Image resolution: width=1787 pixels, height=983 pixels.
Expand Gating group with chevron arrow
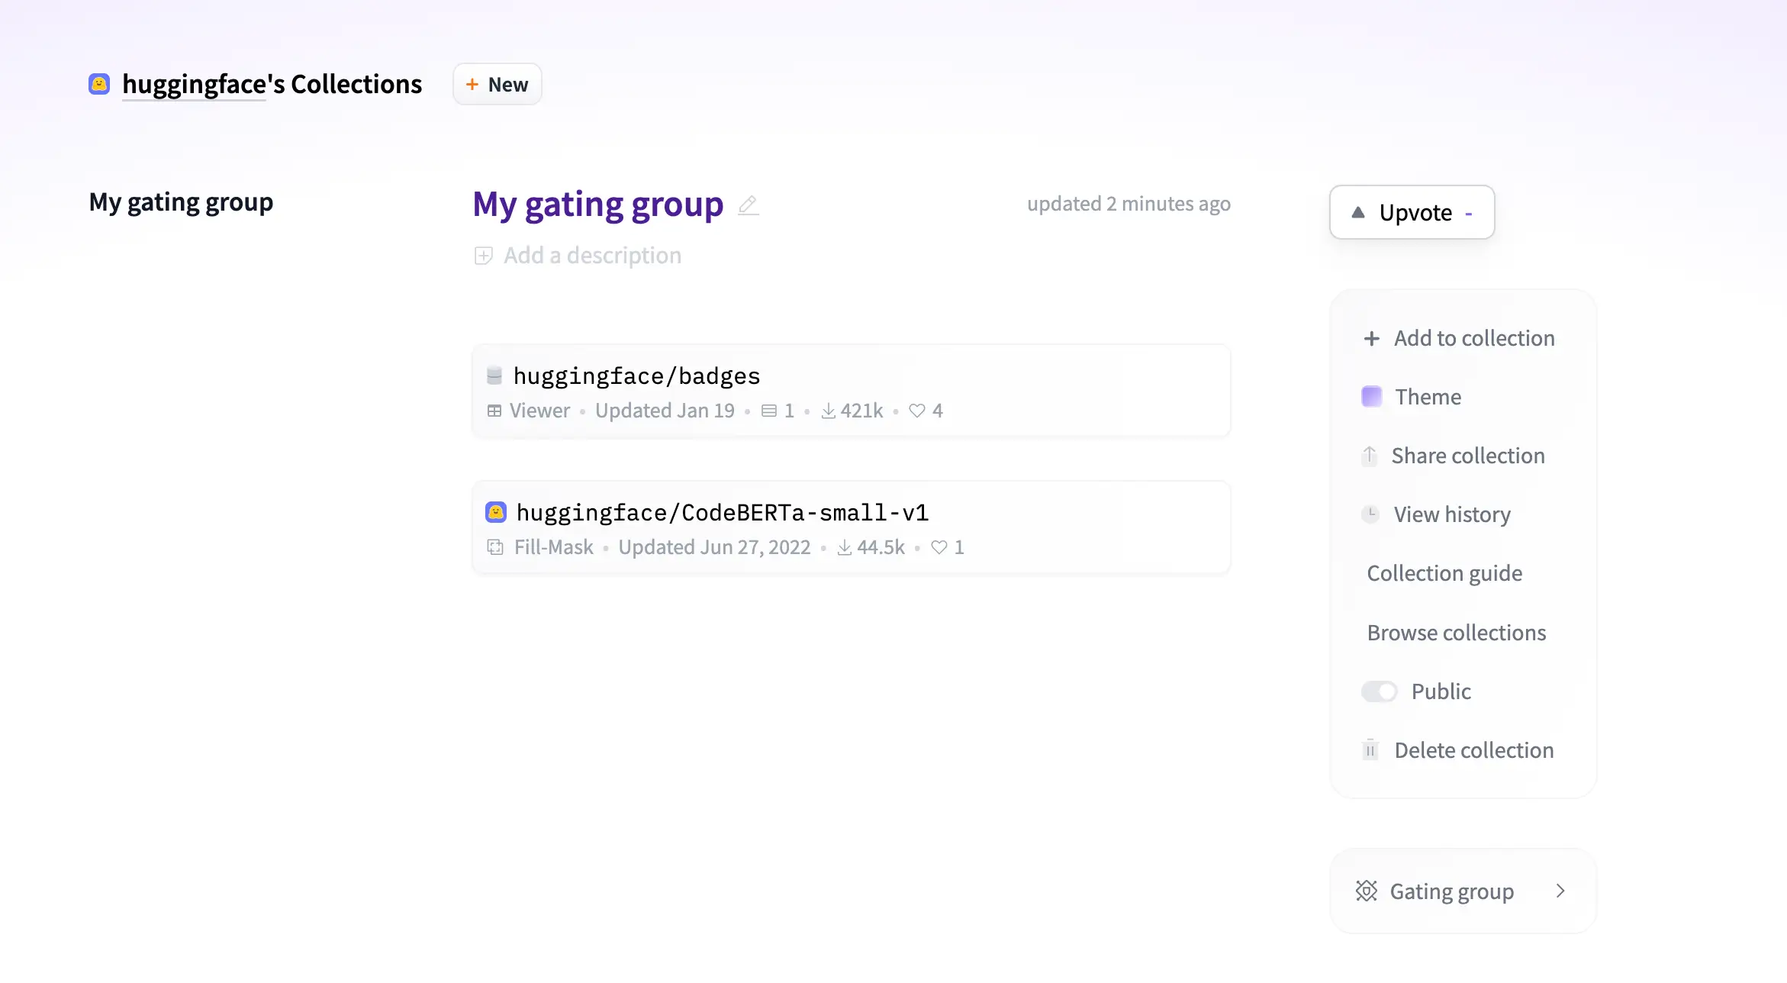[x=1560, y=891]
